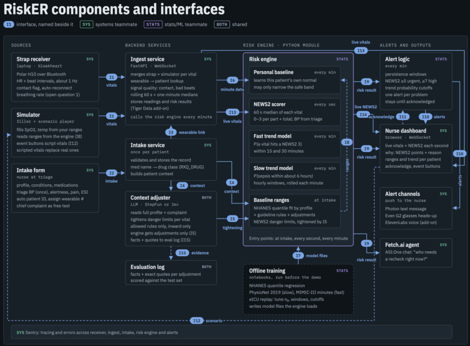470x346 pixels.
Task: Click the I13 badge pointing to NEWS2 scorer
Action: click(232, 112)
